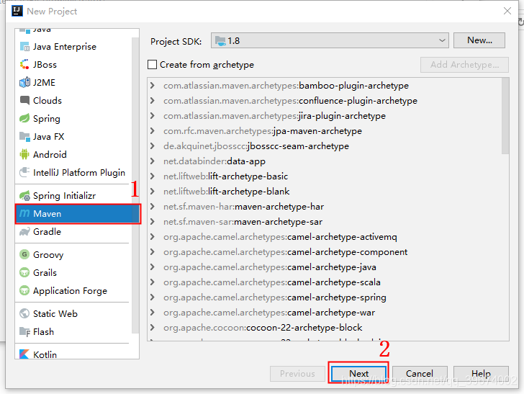Click the project type list scrollbar

pyautogui.click(x=135, y=186)
